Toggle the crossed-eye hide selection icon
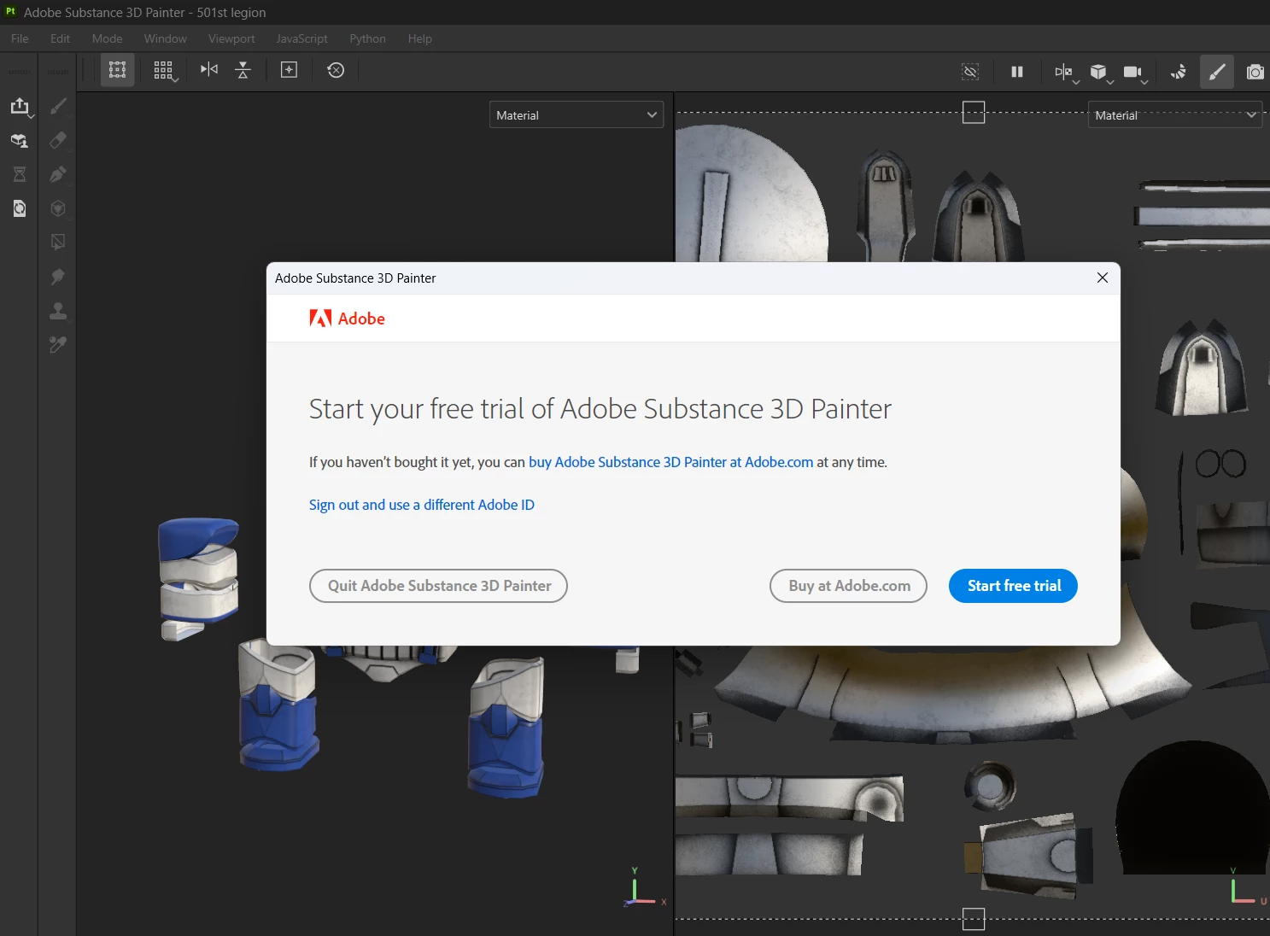This screenshot has height=936, width=1270. (970, 72)
